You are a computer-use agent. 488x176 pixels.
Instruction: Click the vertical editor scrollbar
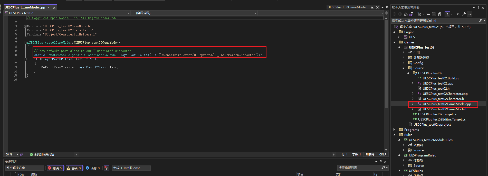pyautogui.click(x=386, y=64)
